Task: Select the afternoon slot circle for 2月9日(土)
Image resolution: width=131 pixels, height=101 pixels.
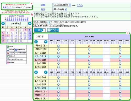Action: click(x=89, y=88)
